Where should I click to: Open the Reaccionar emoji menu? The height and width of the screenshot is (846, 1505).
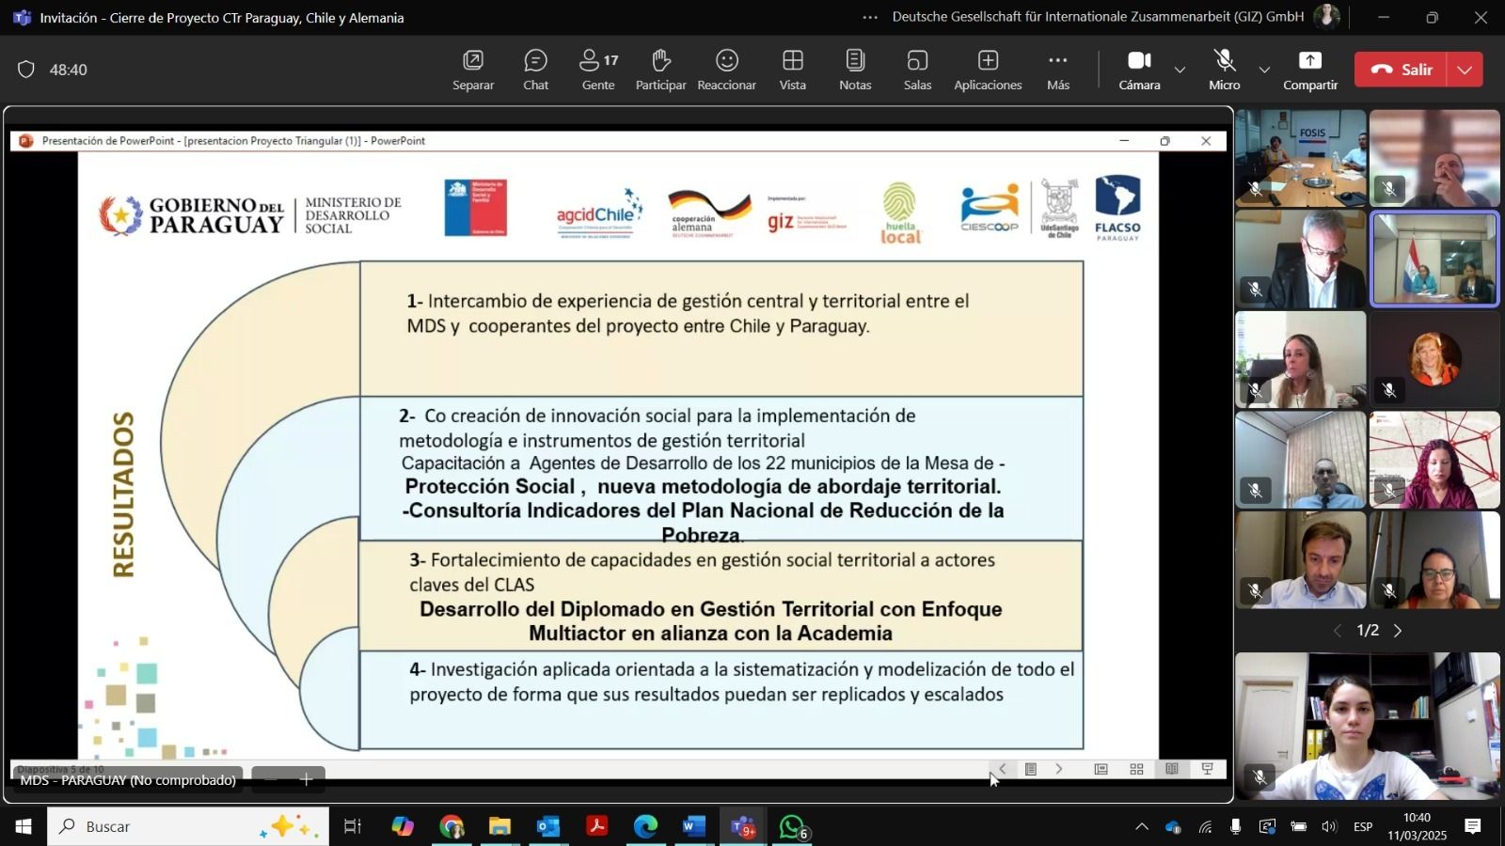pos(726,70)
